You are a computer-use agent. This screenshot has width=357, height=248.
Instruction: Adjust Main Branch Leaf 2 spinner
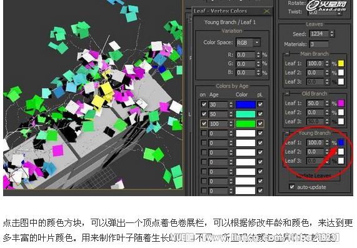[x=327, y=72]
